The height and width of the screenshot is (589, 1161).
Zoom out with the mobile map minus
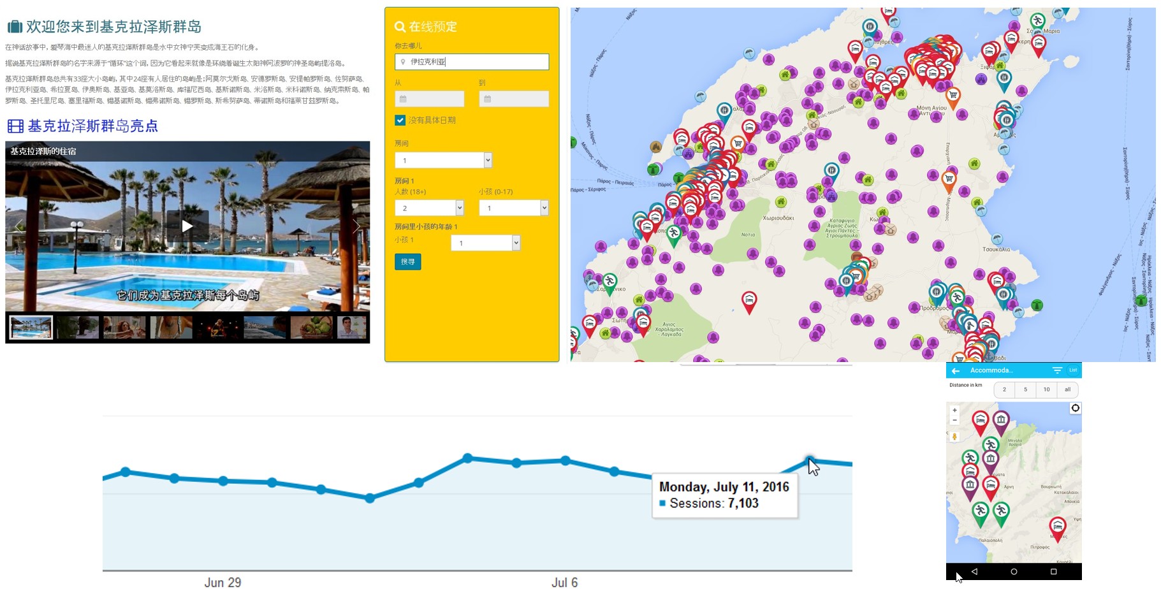click(x=954, y=420)
